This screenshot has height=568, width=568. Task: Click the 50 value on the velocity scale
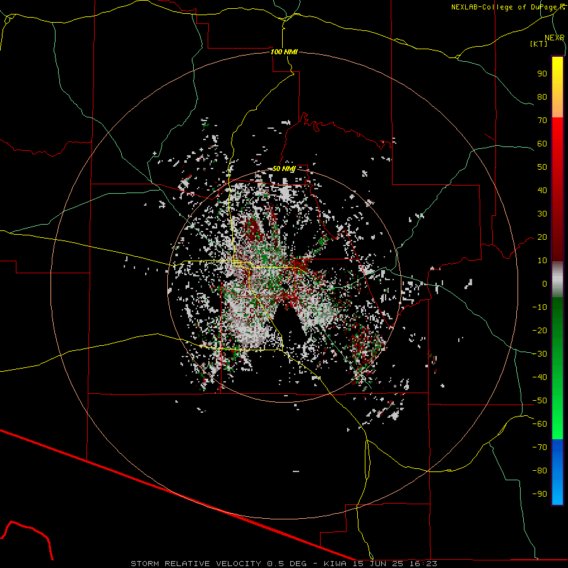tap(542, 167)
